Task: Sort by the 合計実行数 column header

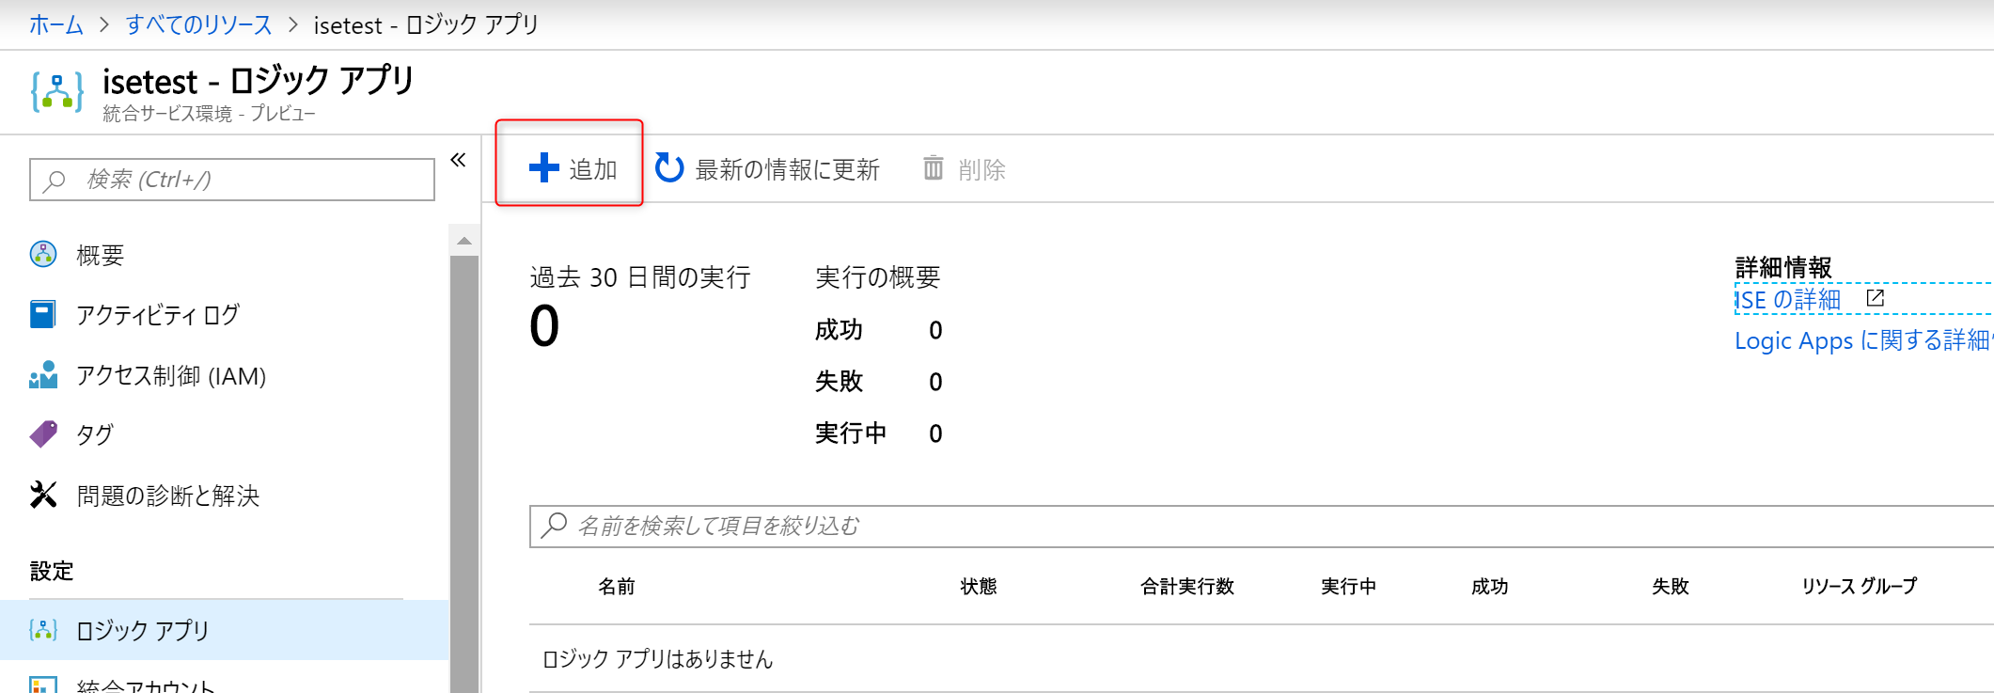Action: point(1187,587)
